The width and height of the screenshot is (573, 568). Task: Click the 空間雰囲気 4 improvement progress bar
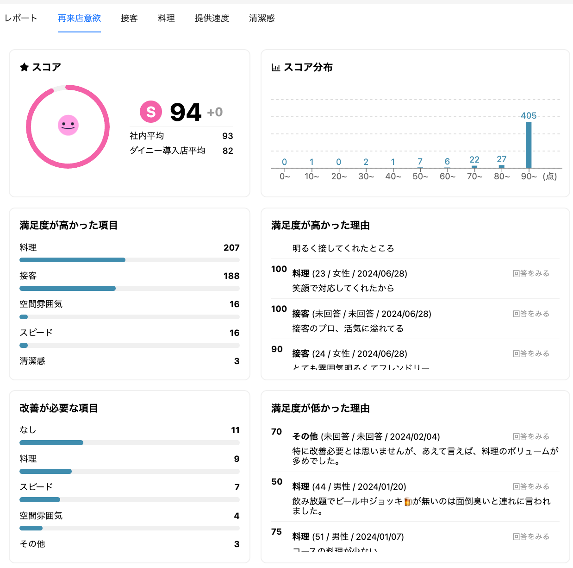tap(130, 528)
